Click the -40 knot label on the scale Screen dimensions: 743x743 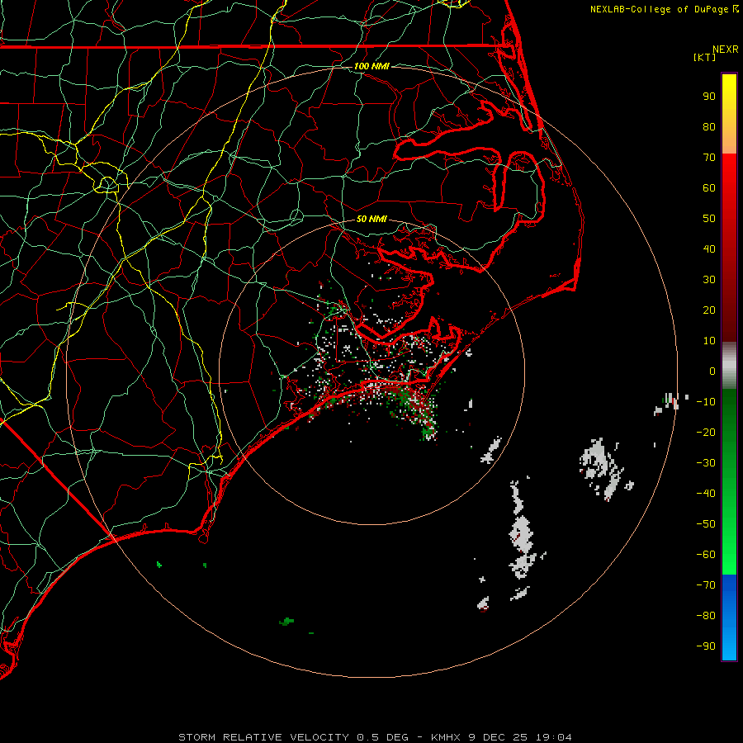click(706, 494)
